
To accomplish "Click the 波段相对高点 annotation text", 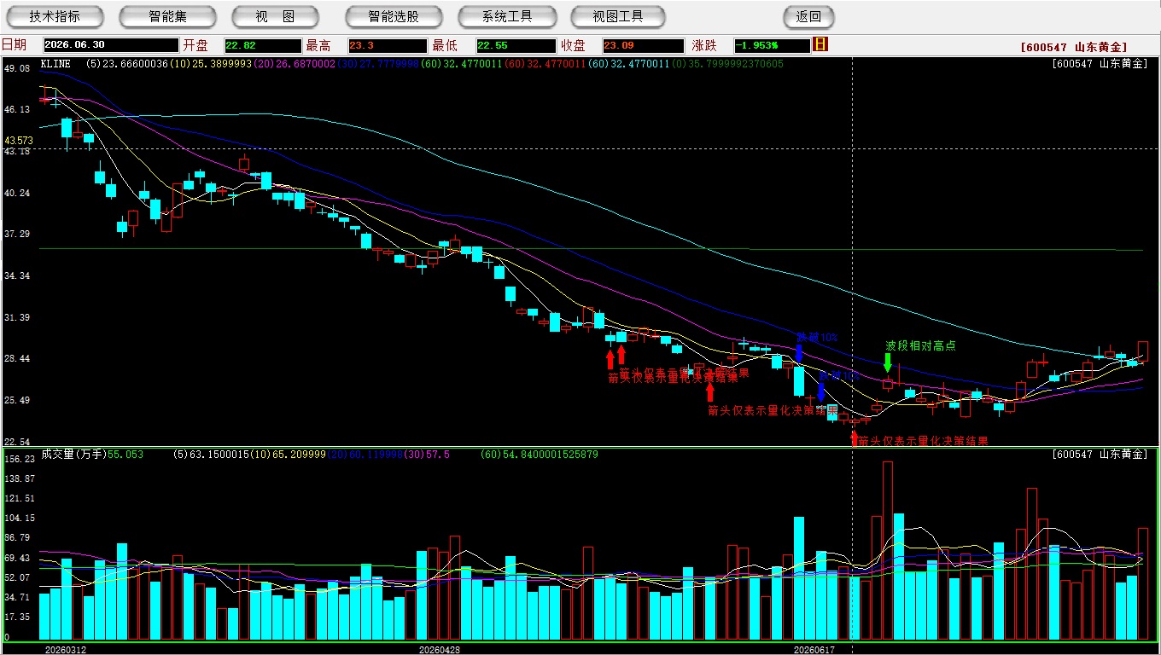I will [920, 345].
